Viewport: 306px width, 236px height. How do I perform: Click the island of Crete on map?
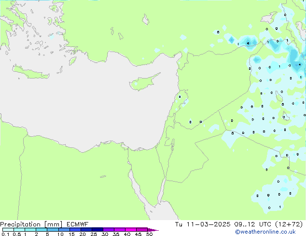pyautogui.click(x=30, y=73)
